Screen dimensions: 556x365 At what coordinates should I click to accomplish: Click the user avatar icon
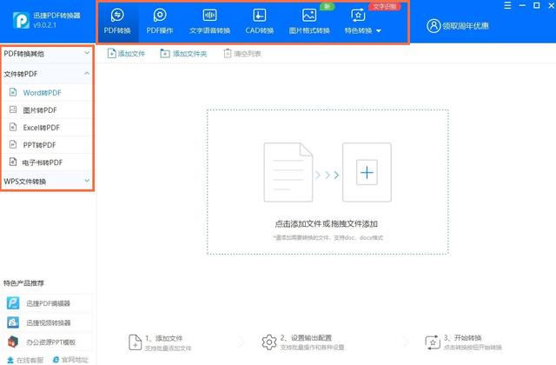click(434, 26)
